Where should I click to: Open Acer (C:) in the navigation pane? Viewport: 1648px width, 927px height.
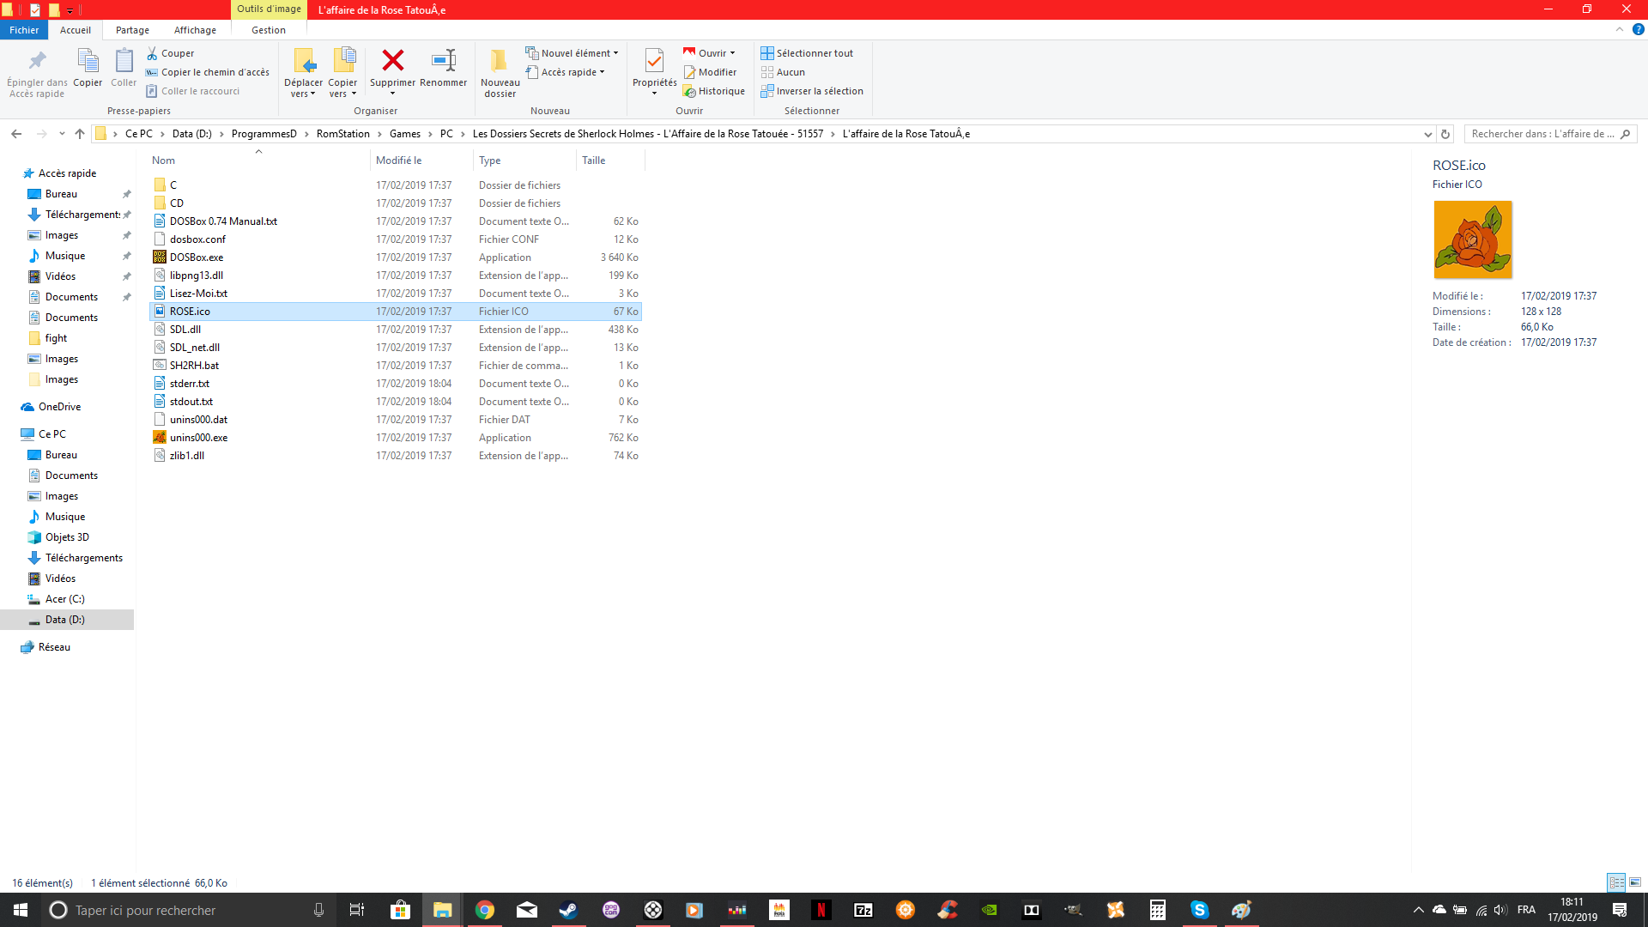(x=65, y=599)
